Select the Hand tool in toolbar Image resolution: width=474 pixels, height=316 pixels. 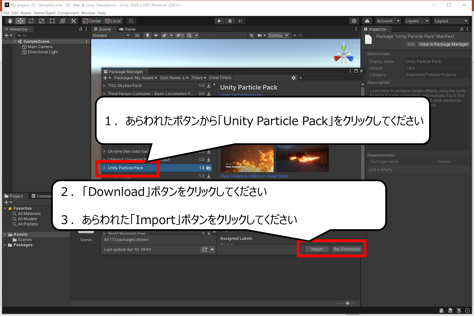[10, 21]
